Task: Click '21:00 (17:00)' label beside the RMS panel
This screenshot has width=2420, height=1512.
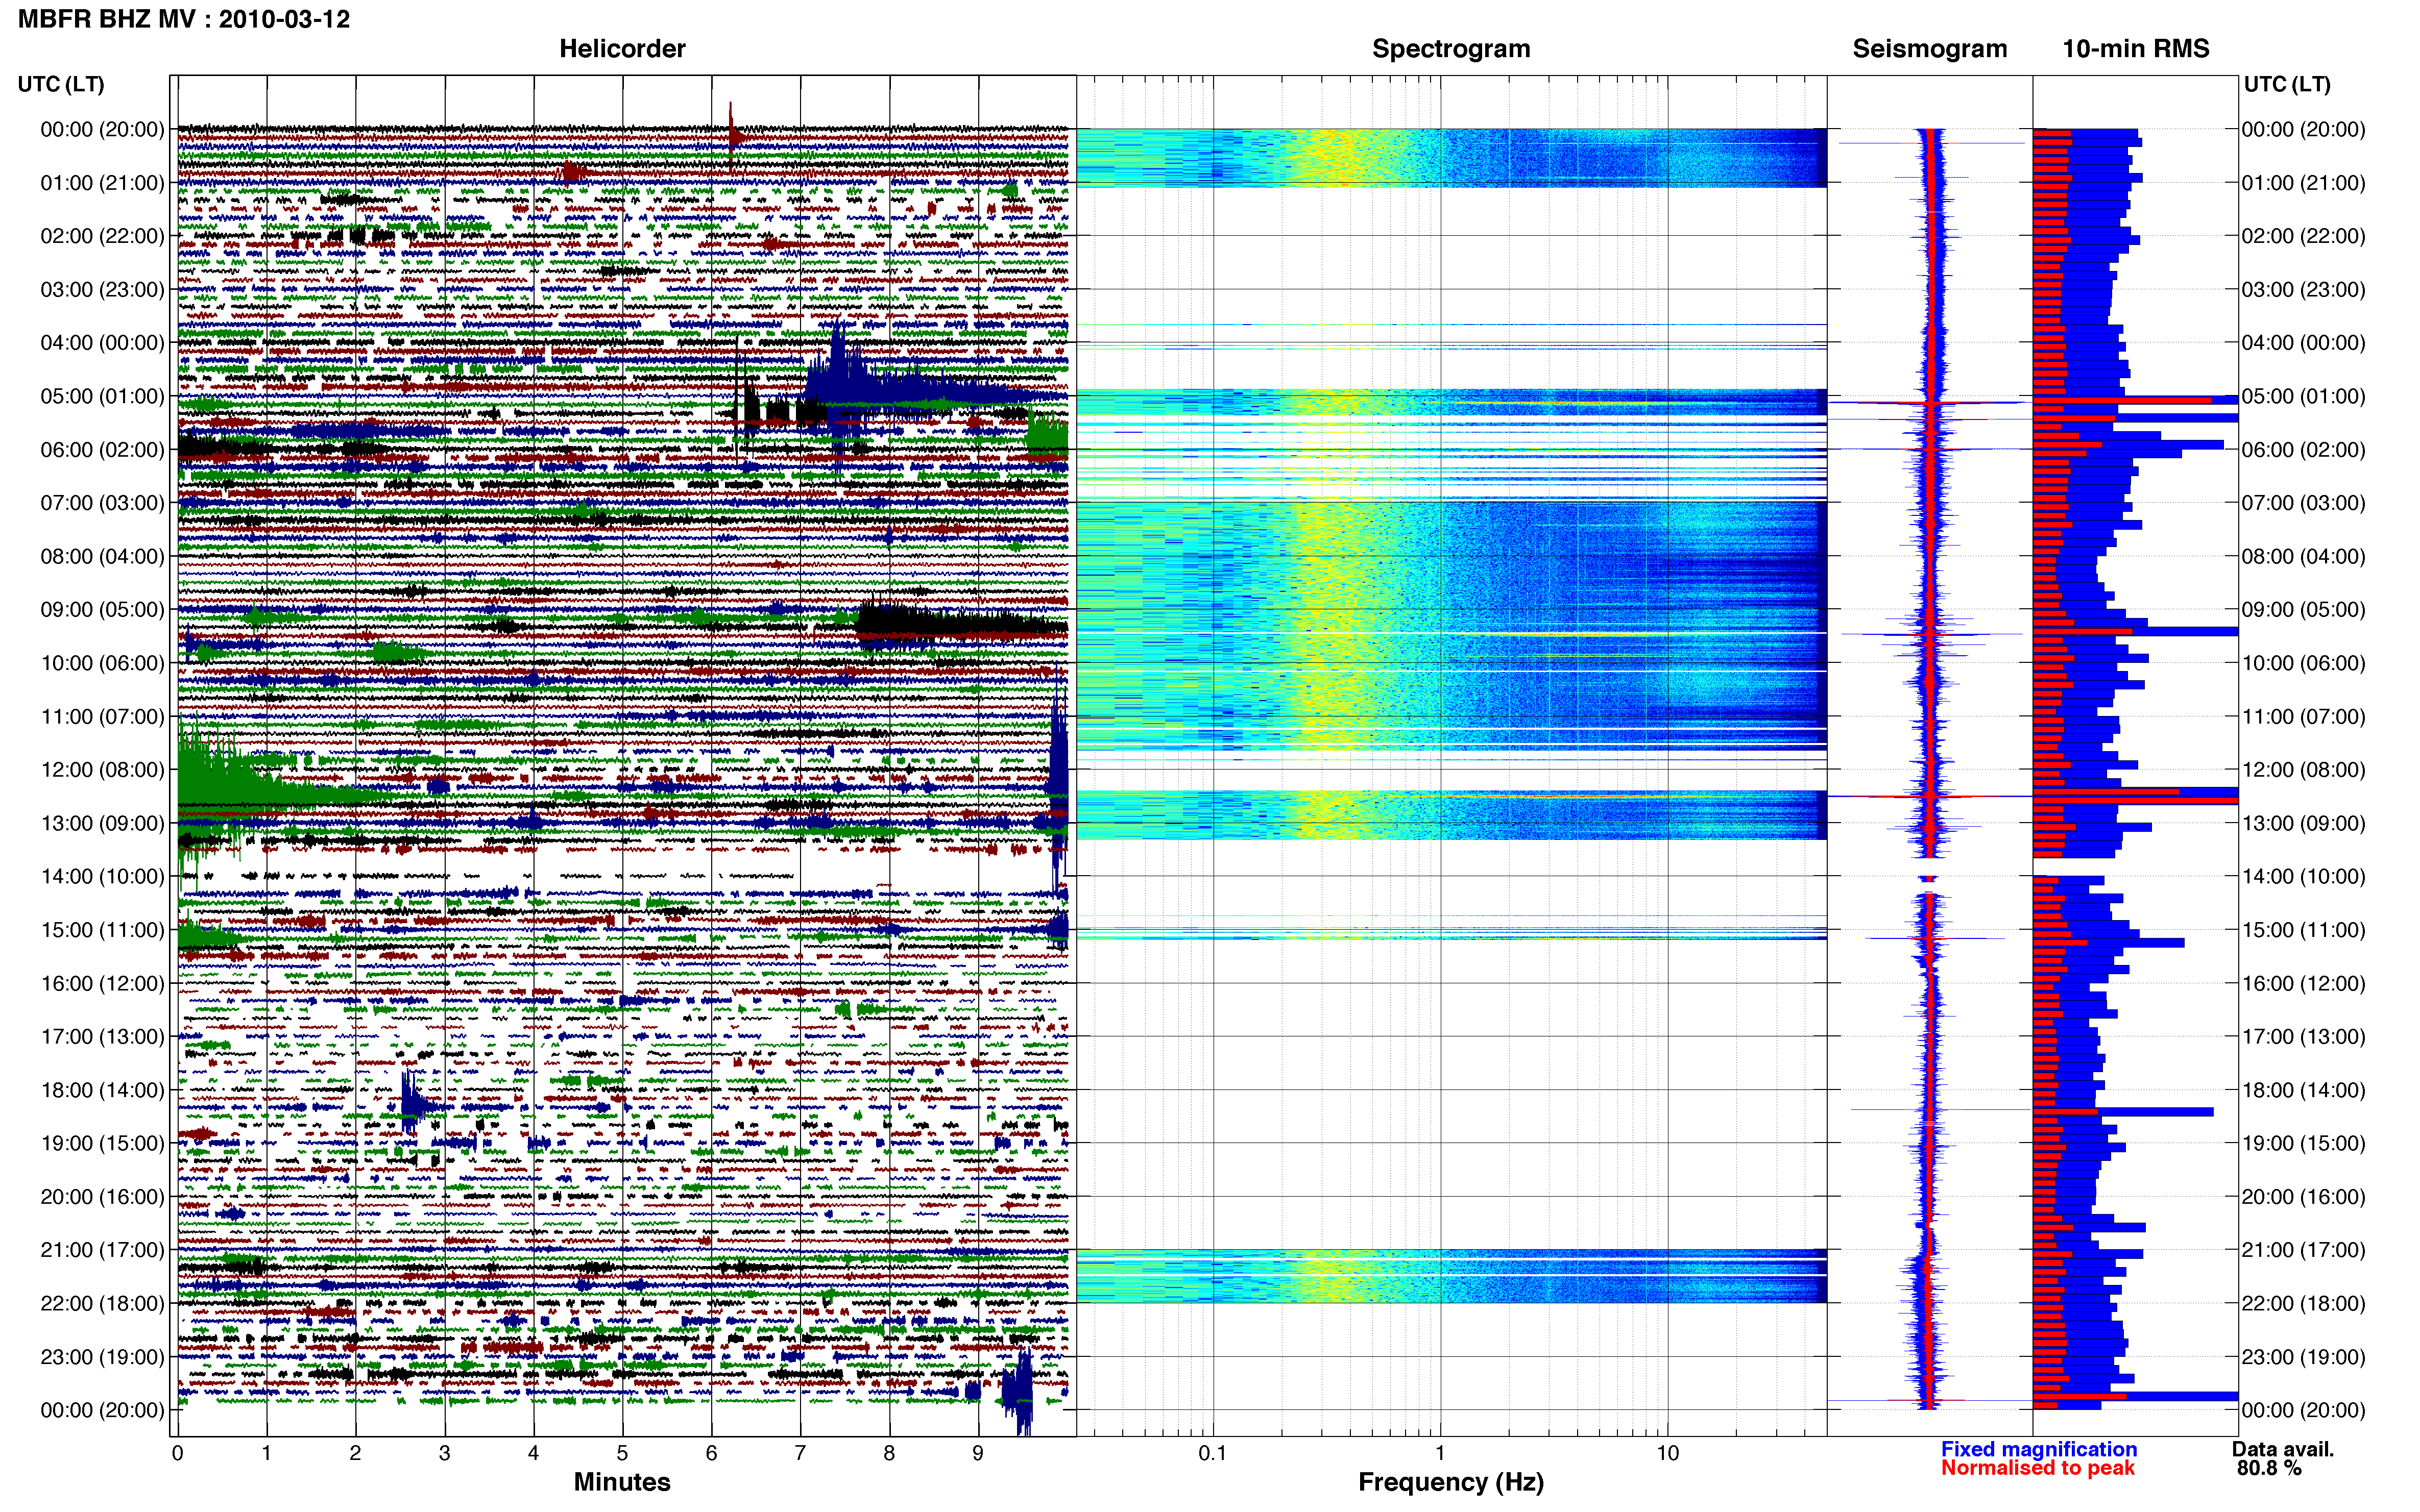Action: pyautogui.click(x=2303, y=1250)
